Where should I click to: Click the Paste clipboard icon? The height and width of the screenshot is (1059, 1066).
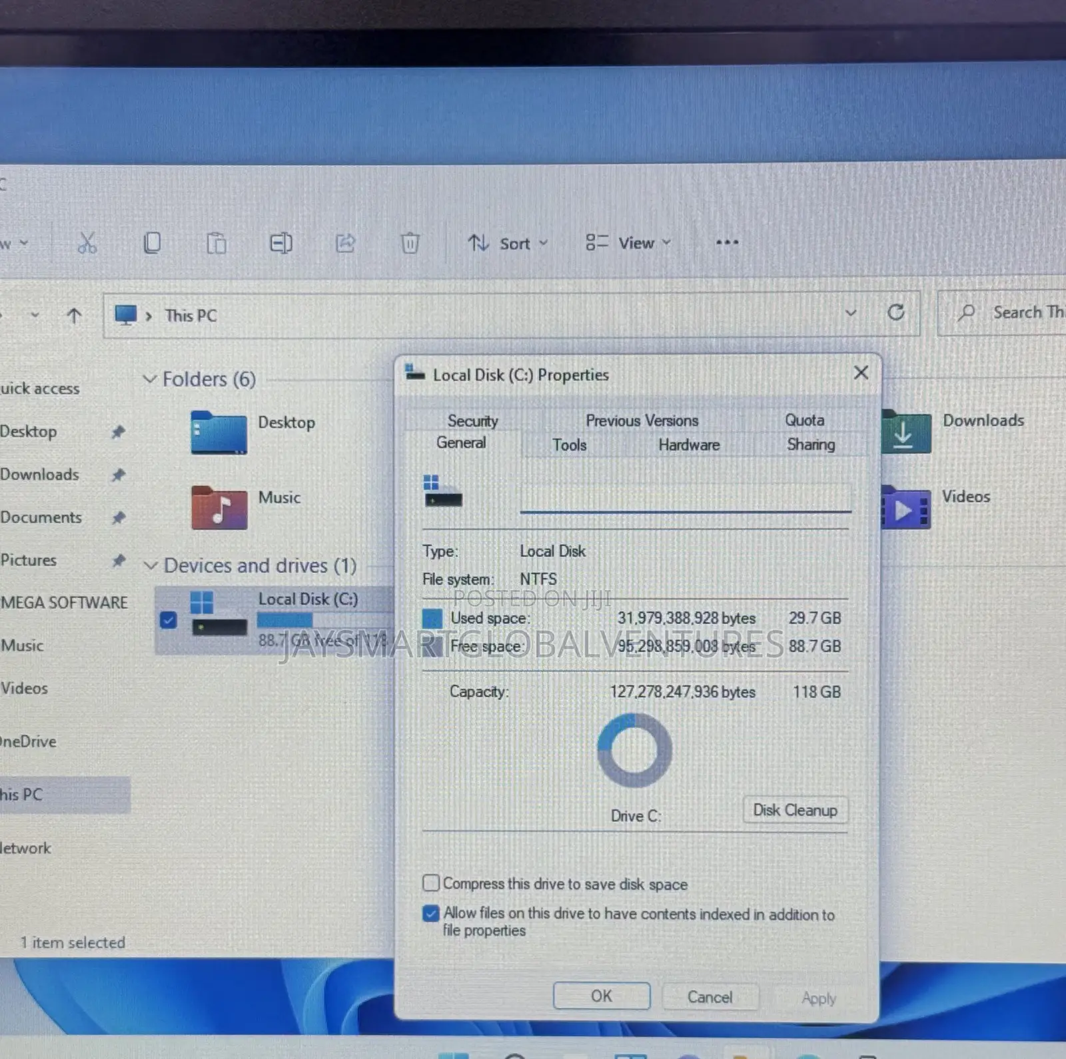coord(217,243)
